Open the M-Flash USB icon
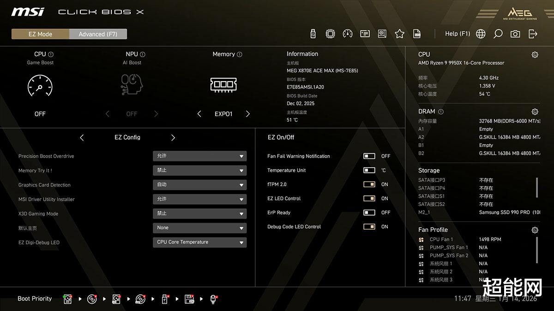This screenshot has height=311, width=554. (x=313, y=34)
